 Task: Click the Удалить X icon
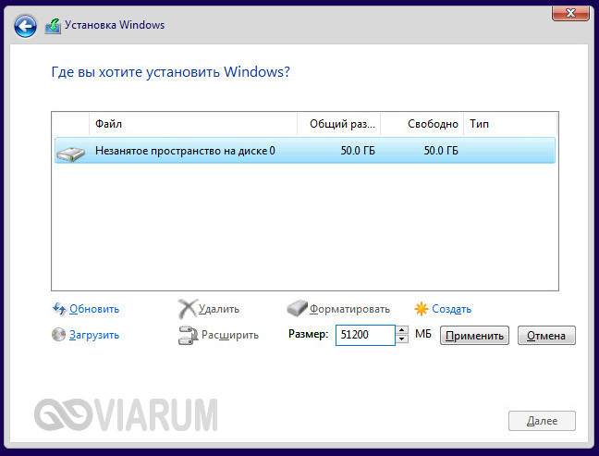pyautogui.click(x=188, y=308)
